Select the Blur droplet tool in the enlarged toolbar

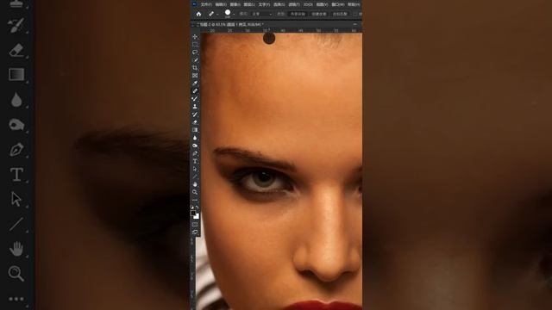point(16,100)
